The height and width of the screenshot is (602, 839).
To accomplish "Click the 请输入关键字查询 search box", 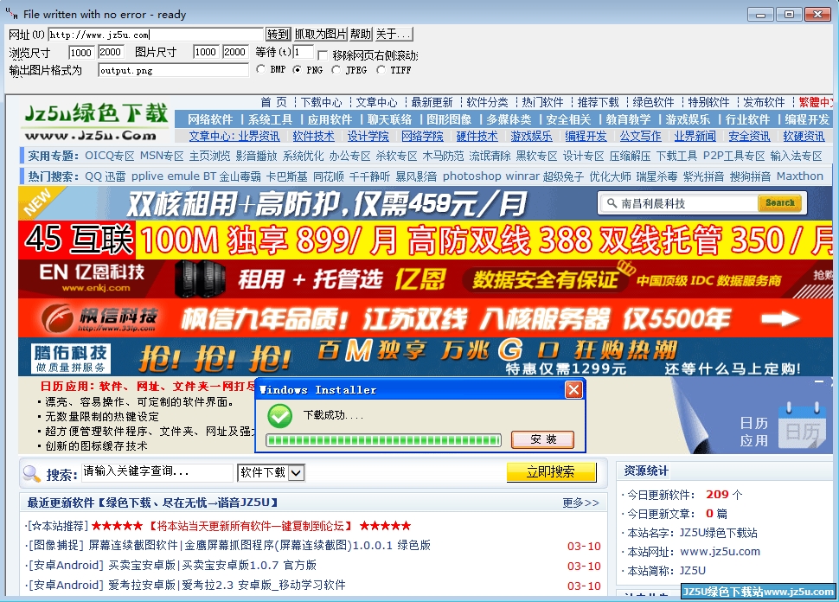I will pos(157,472).
